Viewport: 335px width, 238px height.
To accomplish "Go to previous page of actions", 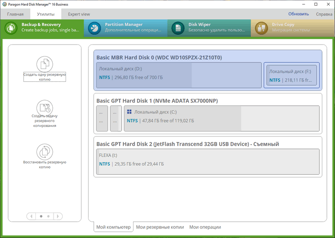I will tap(31, 216).
